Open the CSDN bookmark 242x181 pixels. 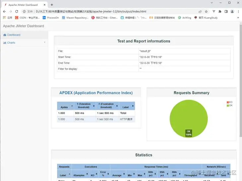[27, 18]
